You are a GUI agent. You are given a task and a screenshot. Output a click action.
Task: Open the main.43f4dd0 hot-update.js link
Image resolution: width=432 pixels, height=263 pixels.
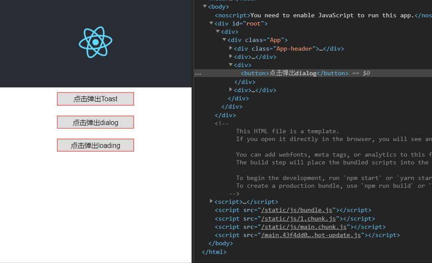click(x=311, y=235)
